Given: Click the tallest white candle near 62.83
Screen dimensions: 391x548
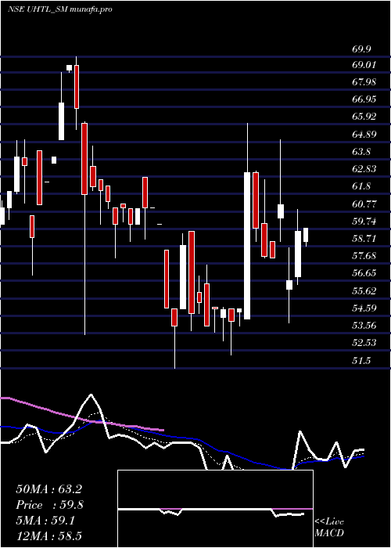Looking at the screenshot, I should point(247,246).
